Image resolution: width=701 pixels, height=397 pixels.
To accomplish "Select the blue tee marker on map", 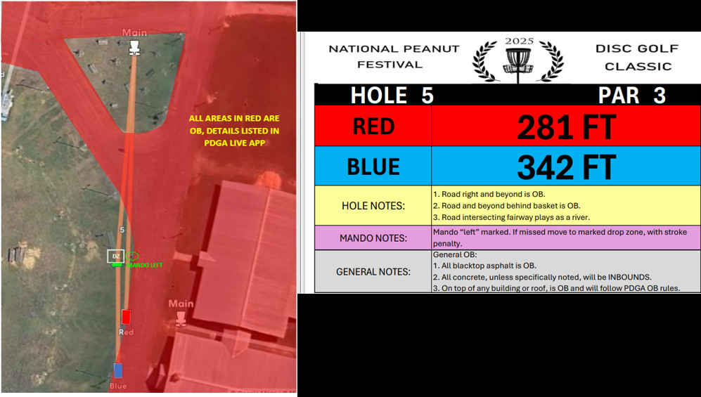I will (x=118, y=370).
